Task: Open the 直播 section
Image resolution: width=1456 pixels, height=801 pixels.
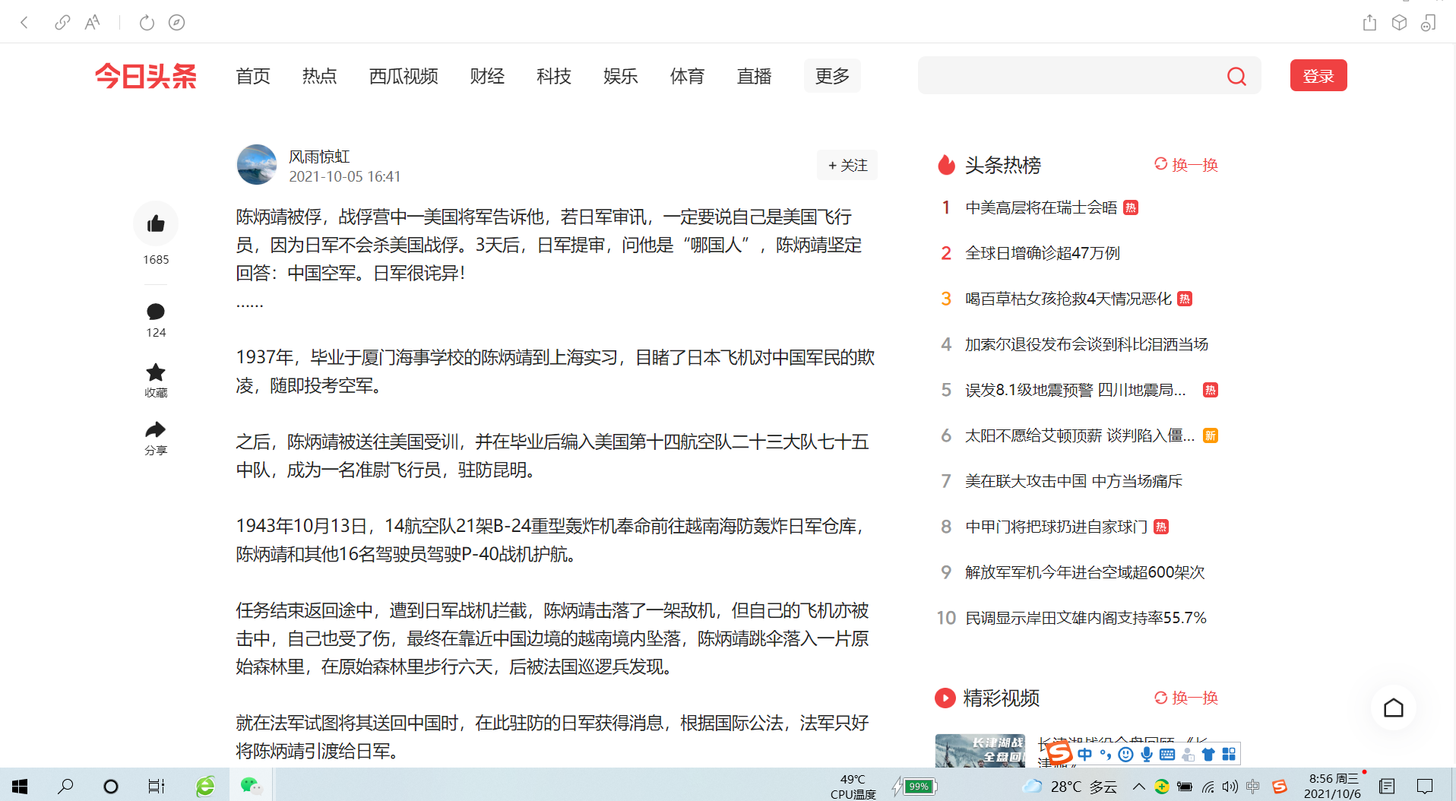Action: tap(755, 76)
